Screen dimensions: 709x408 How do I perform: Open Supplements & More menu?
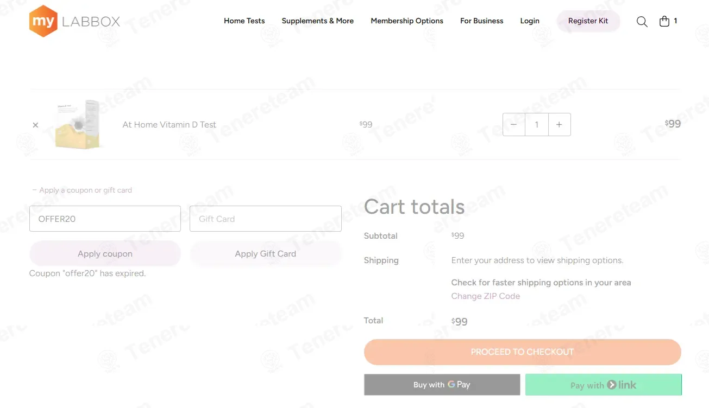[x=318, y=21]
